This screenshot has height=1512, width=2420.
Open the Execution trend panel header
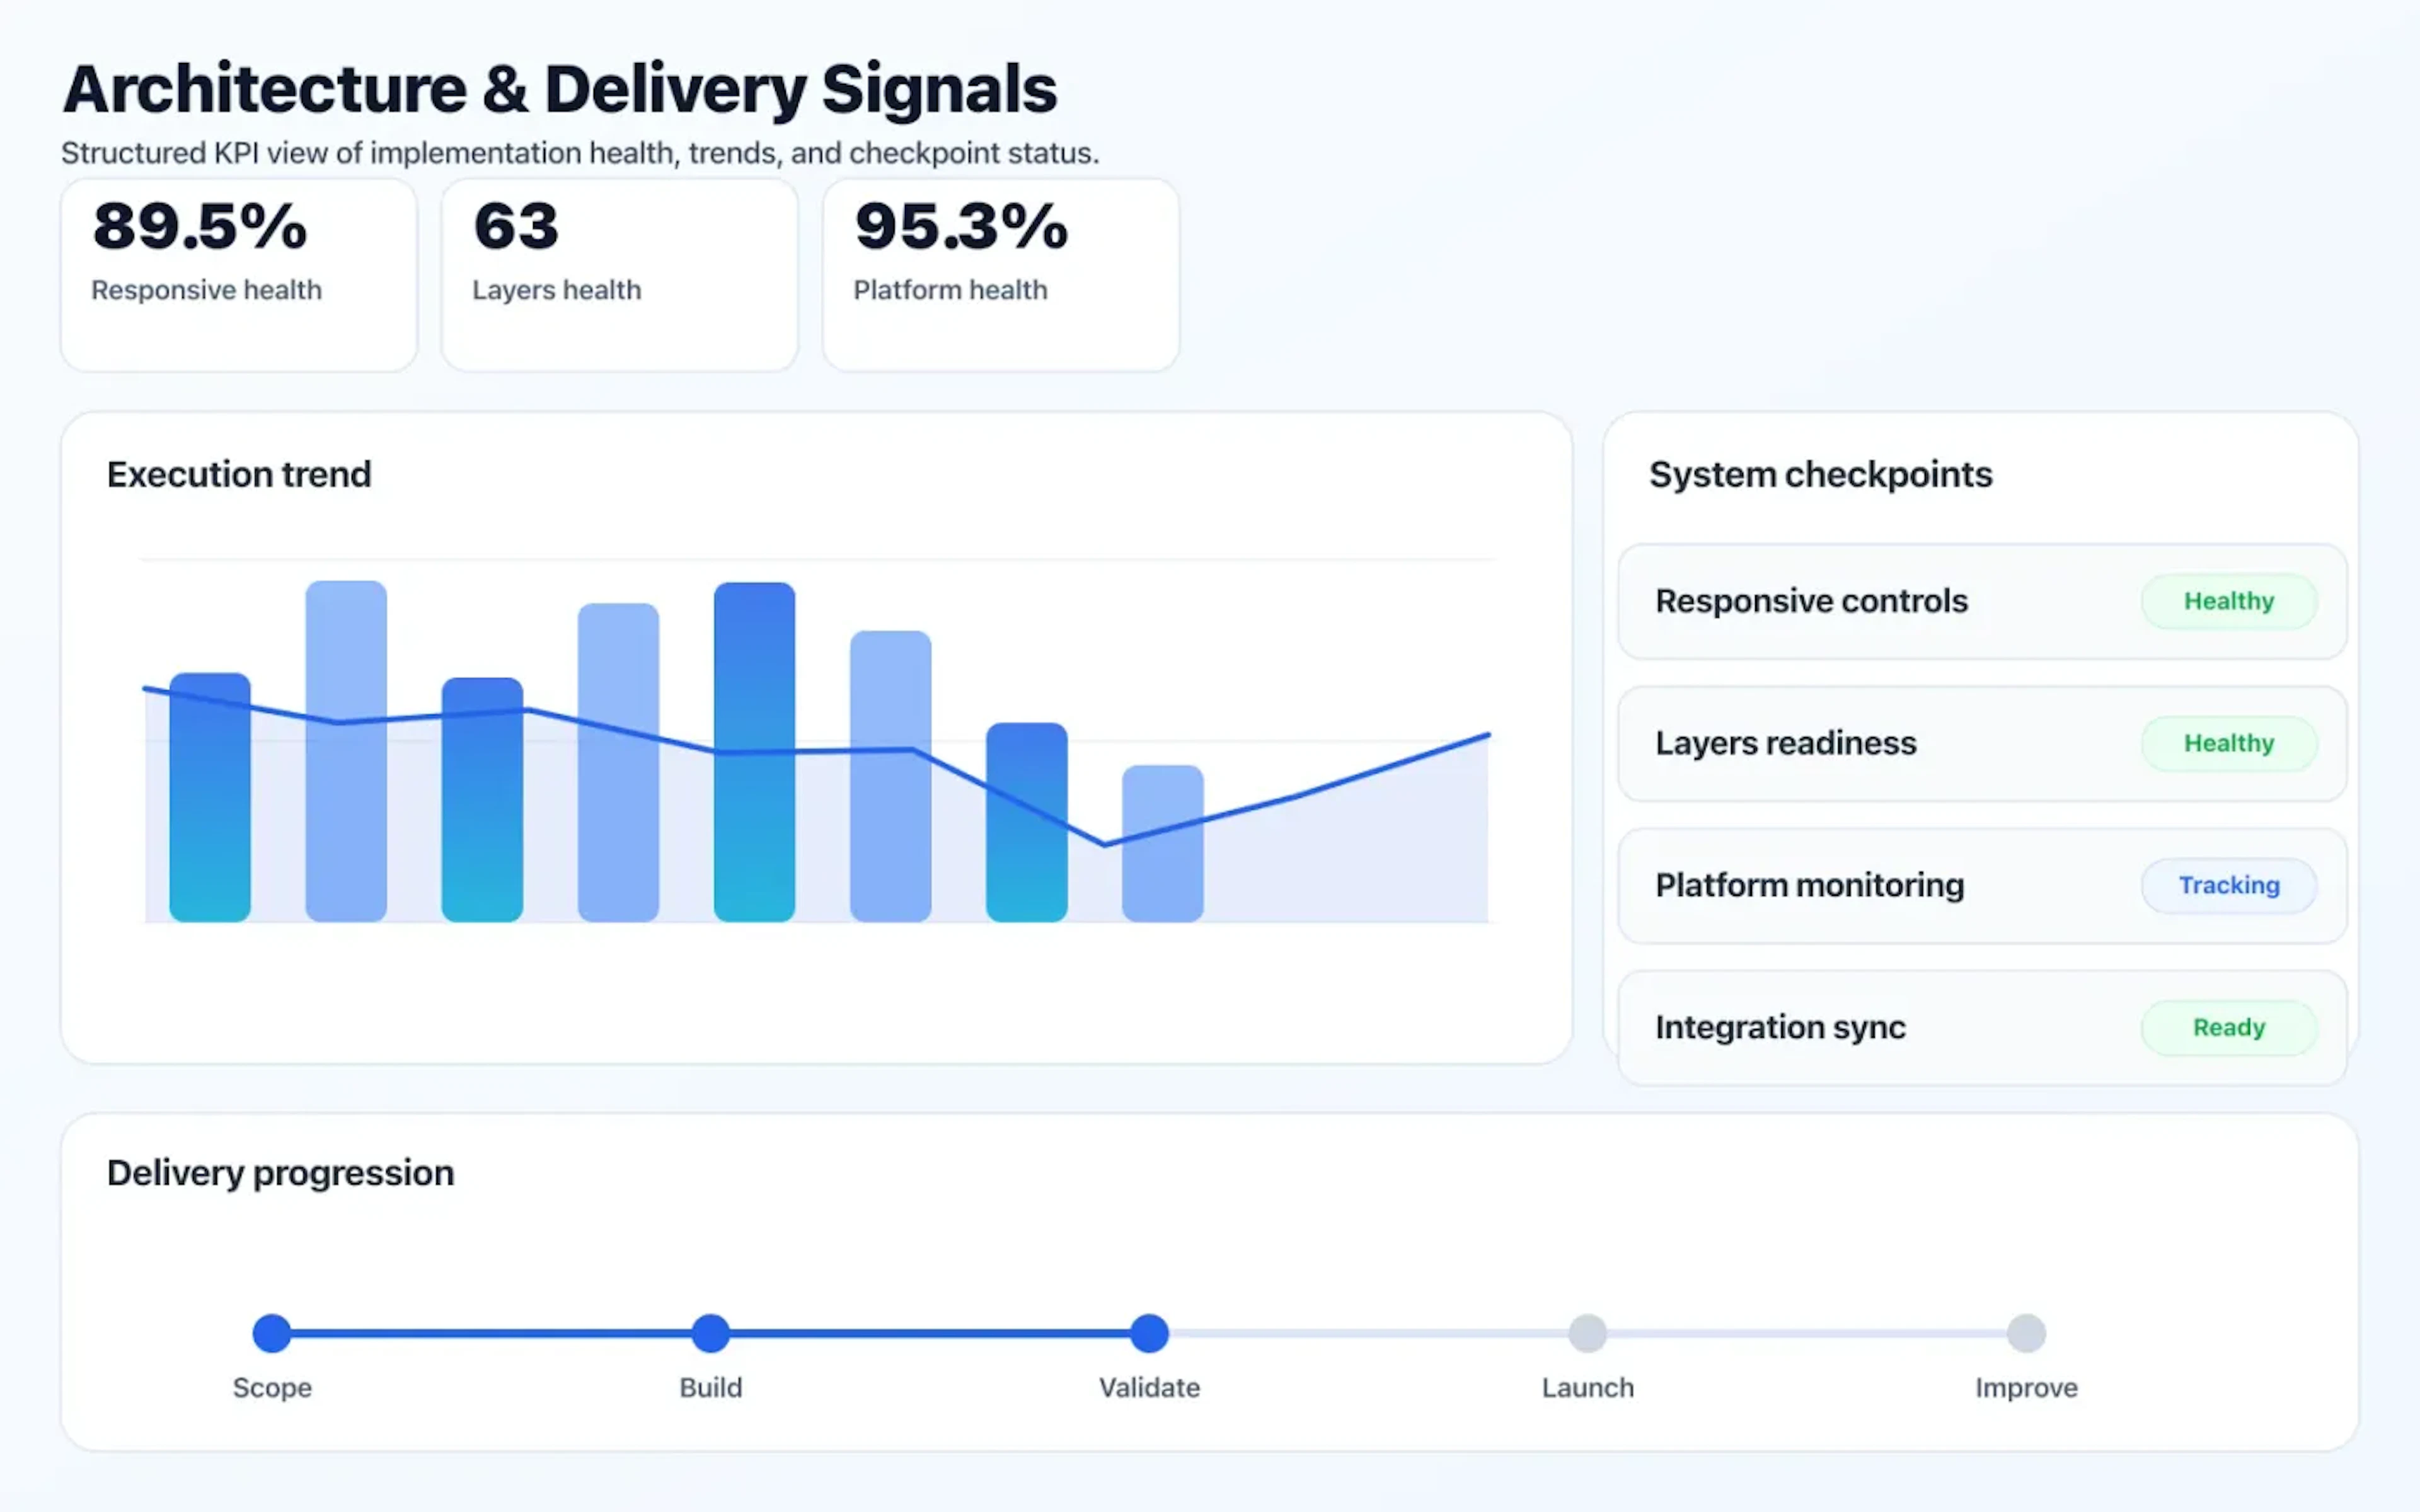tap(239, 474)
